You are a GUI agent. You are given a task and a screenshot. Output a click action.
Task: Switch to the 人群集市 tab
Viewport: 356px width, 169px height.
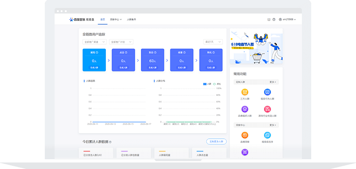131,20
